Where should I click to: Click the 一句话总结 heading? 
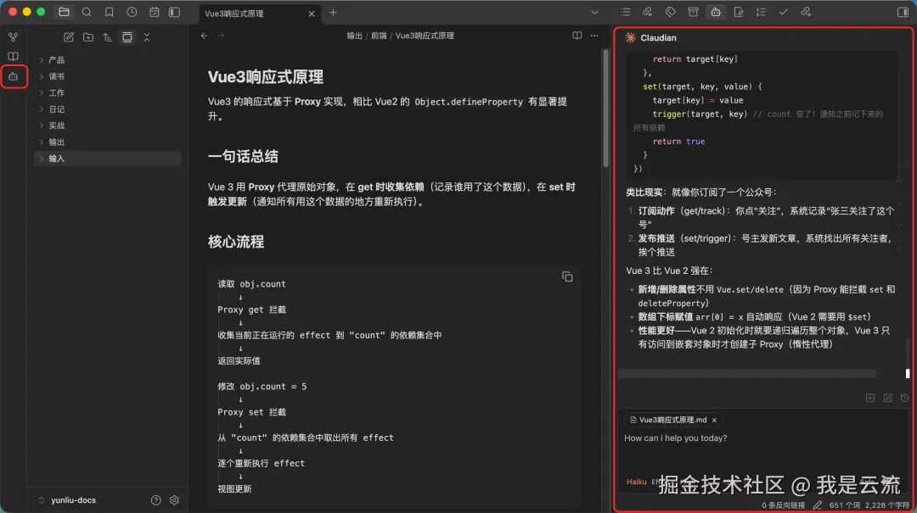coord(243,157)
